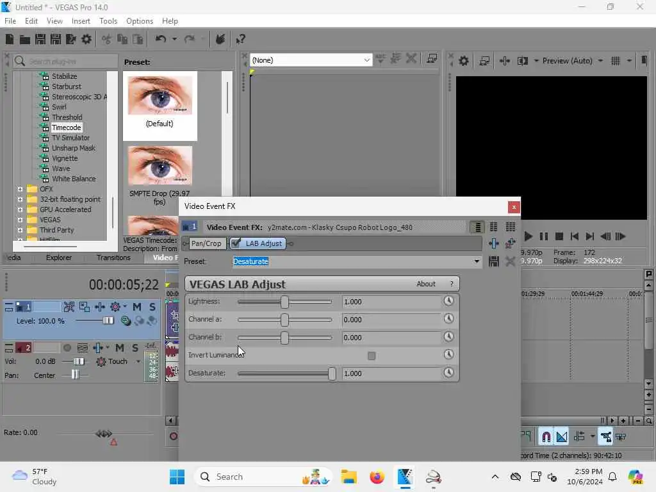Viewport: 656px width, 492px height.
Task: Open the LAB Adjust help question mark
Action: click(x=452, y=284)
